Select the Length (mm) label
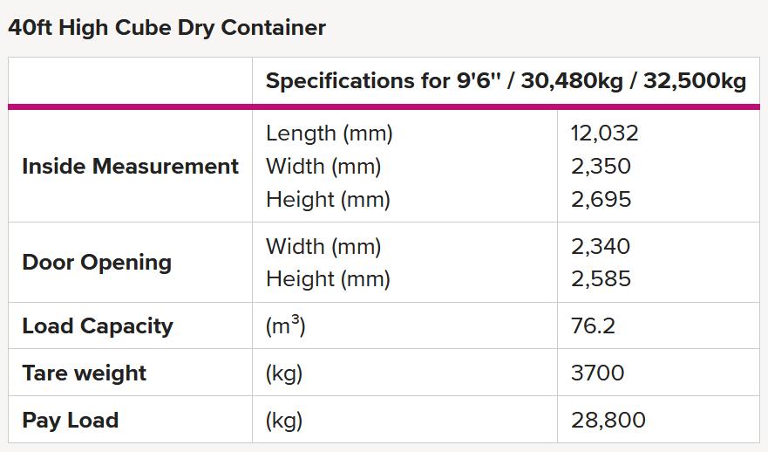This screenshot has width=768, height=452. point(330,134)
